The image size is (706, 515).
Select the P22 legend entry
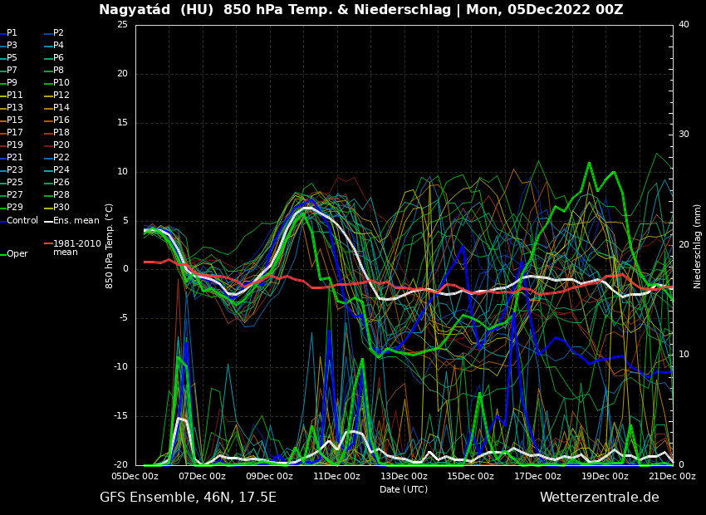(x=61, y=158)
